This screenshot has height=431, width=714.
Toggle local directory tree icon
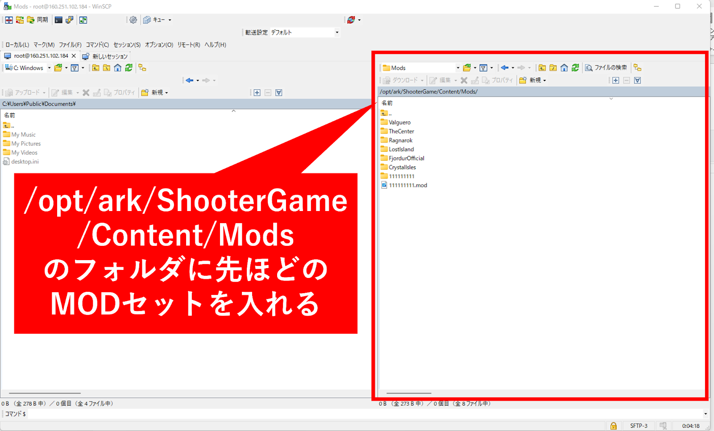click(x=142, y=68)
